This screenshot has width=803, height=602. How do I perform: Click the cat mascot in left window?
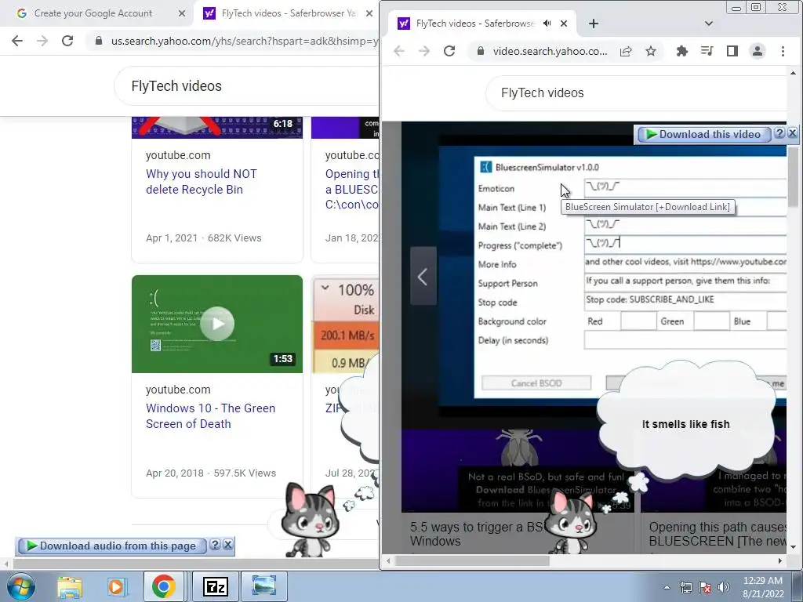click(309, 520)
